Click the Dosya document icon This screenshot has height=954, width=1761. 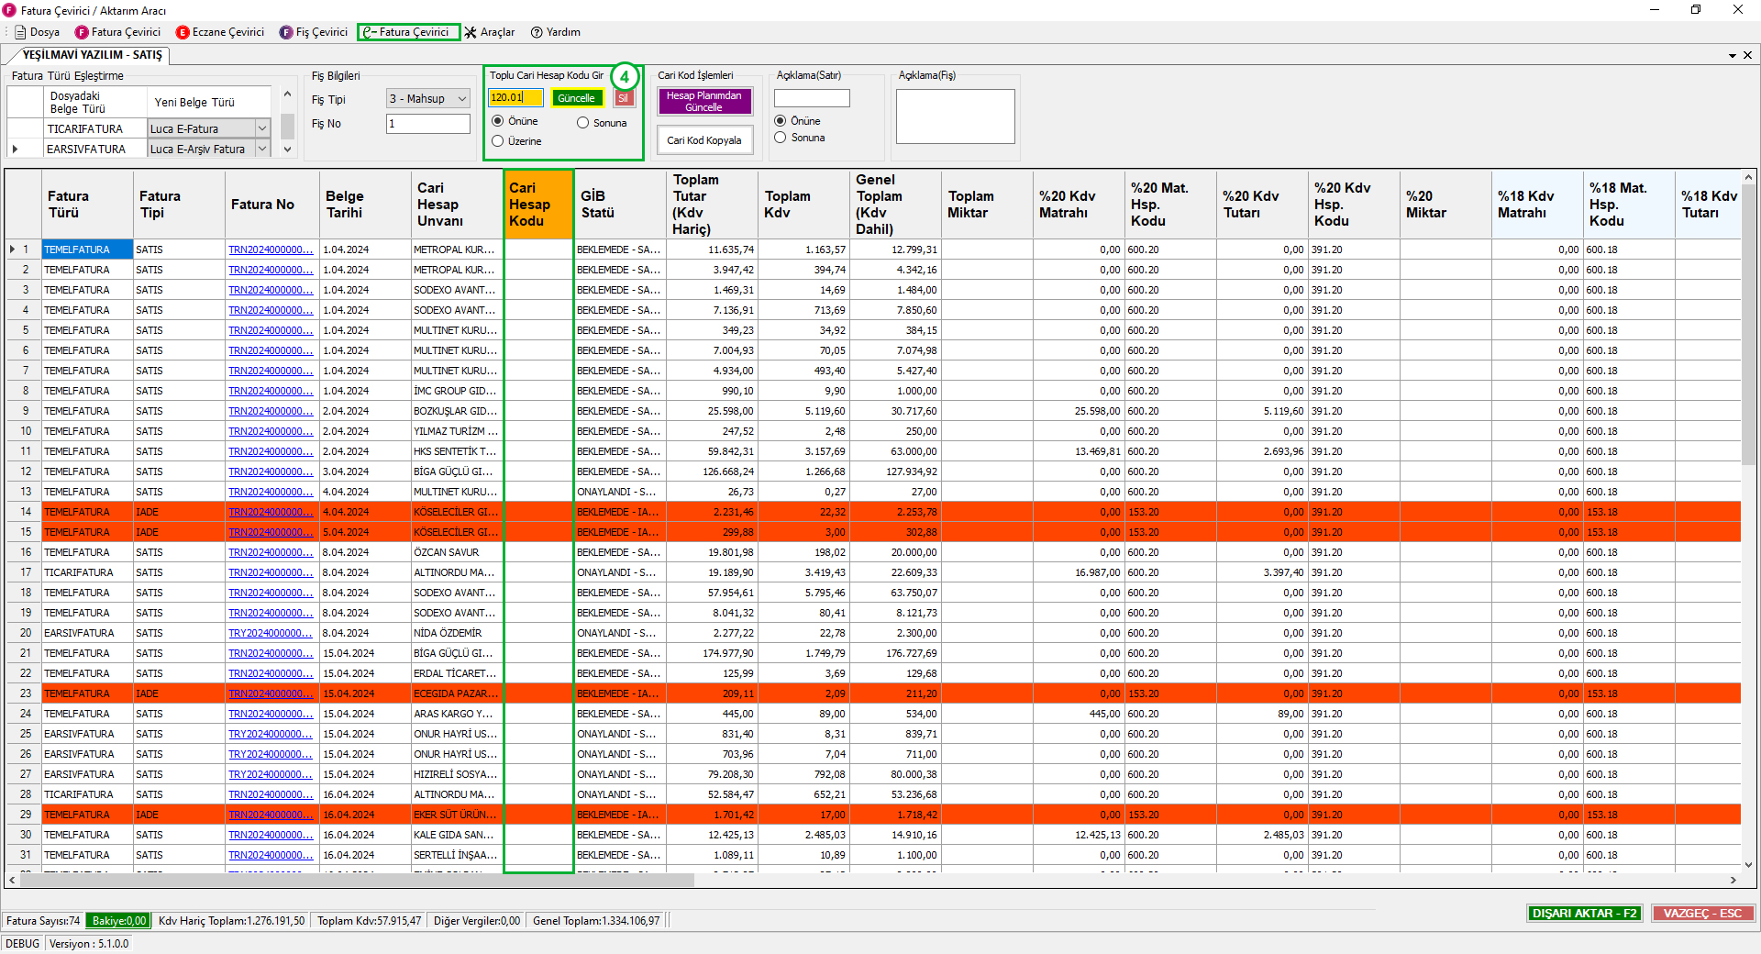pyautogui.click(x=20, y=32)
